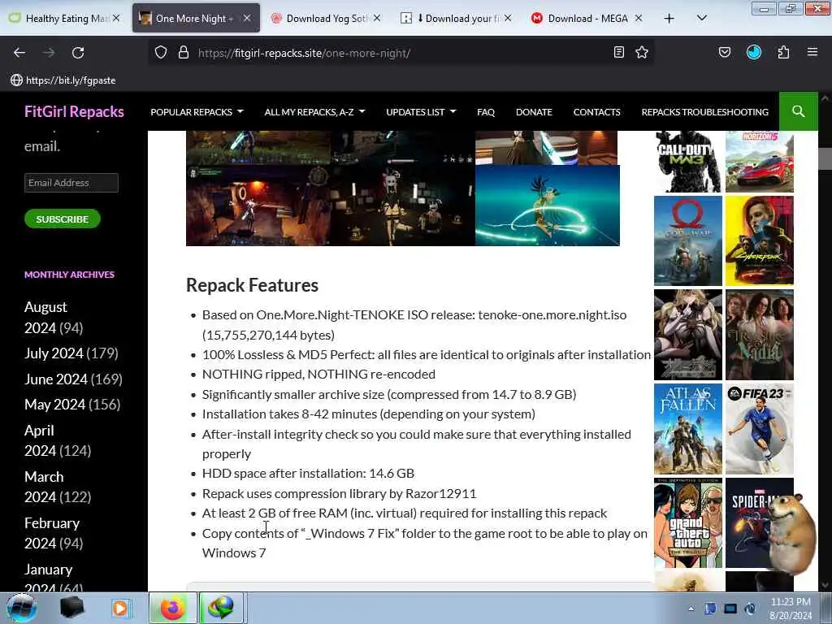Close the One More Night tab
This screenshot has width=832, height=624.
(247, 18)
